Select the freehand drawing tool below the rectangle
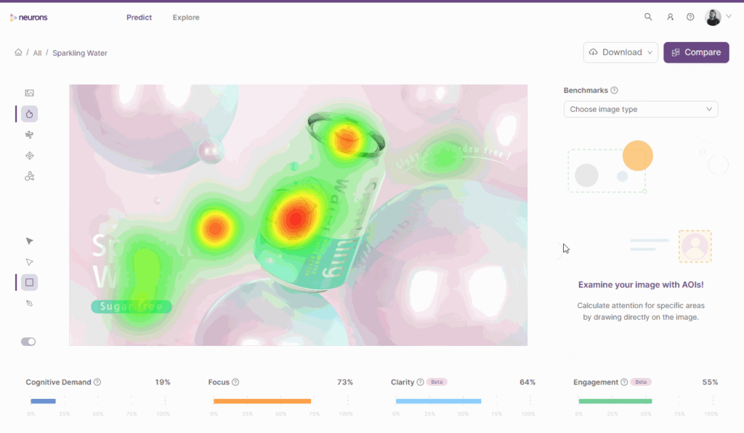Image resolution: width=744 pixels, height=433 pixels. click(28, 302)
